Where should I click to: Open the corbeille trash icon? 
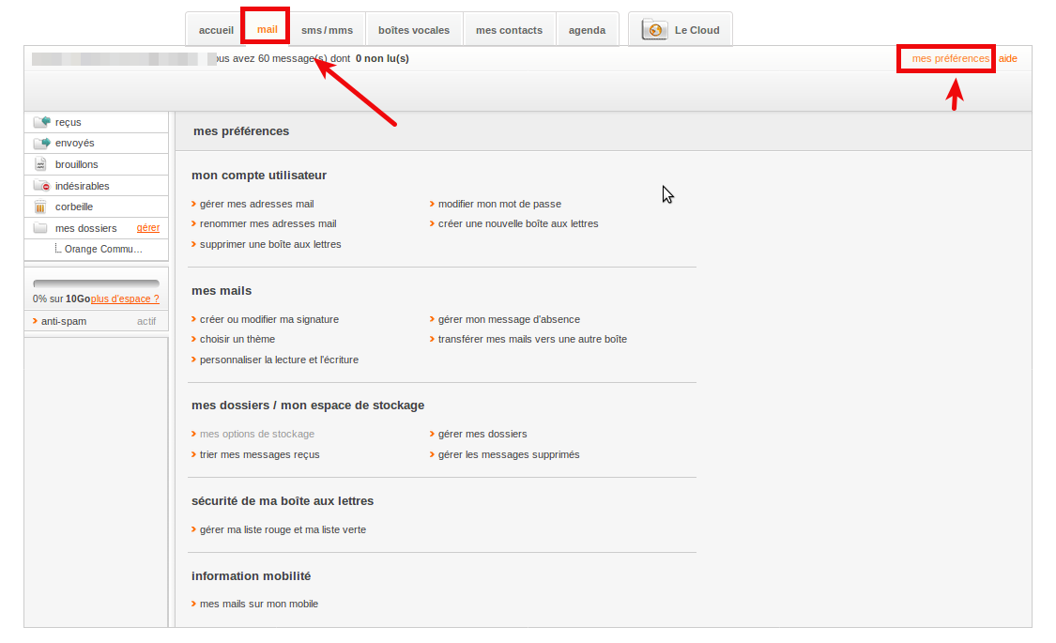(x=40, y=207)
